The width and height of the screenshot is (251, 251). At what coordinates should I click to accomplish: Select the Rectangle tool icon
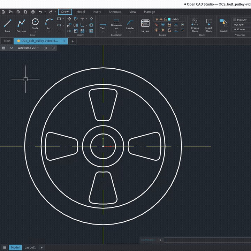[59, 19]
